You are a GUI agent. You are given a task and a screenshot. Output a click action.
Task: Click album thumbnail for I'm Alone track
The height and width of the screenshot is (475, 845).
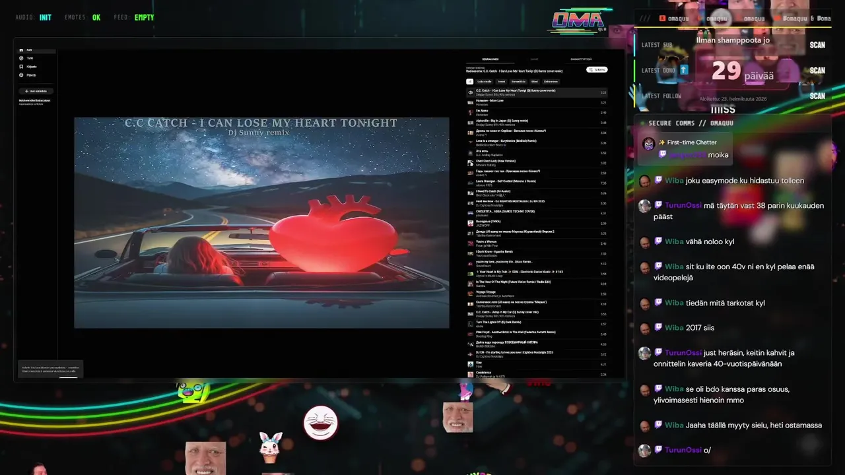(470, 112)
